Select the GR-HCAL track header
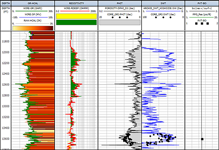219x150 pixels. point(33,3)
